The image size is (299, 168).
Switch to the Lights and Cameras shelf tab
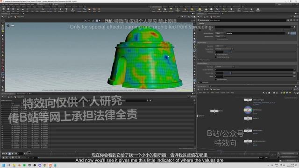point(157,7)
